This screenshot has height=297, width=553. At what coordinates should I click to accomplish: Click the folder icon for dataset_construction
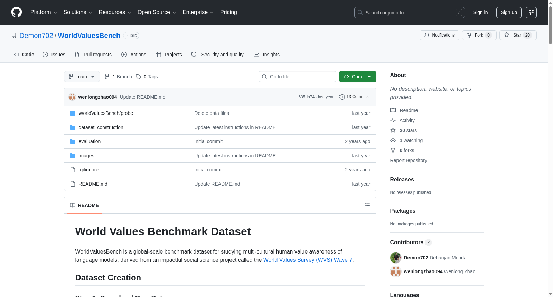[x=73, y=127]
